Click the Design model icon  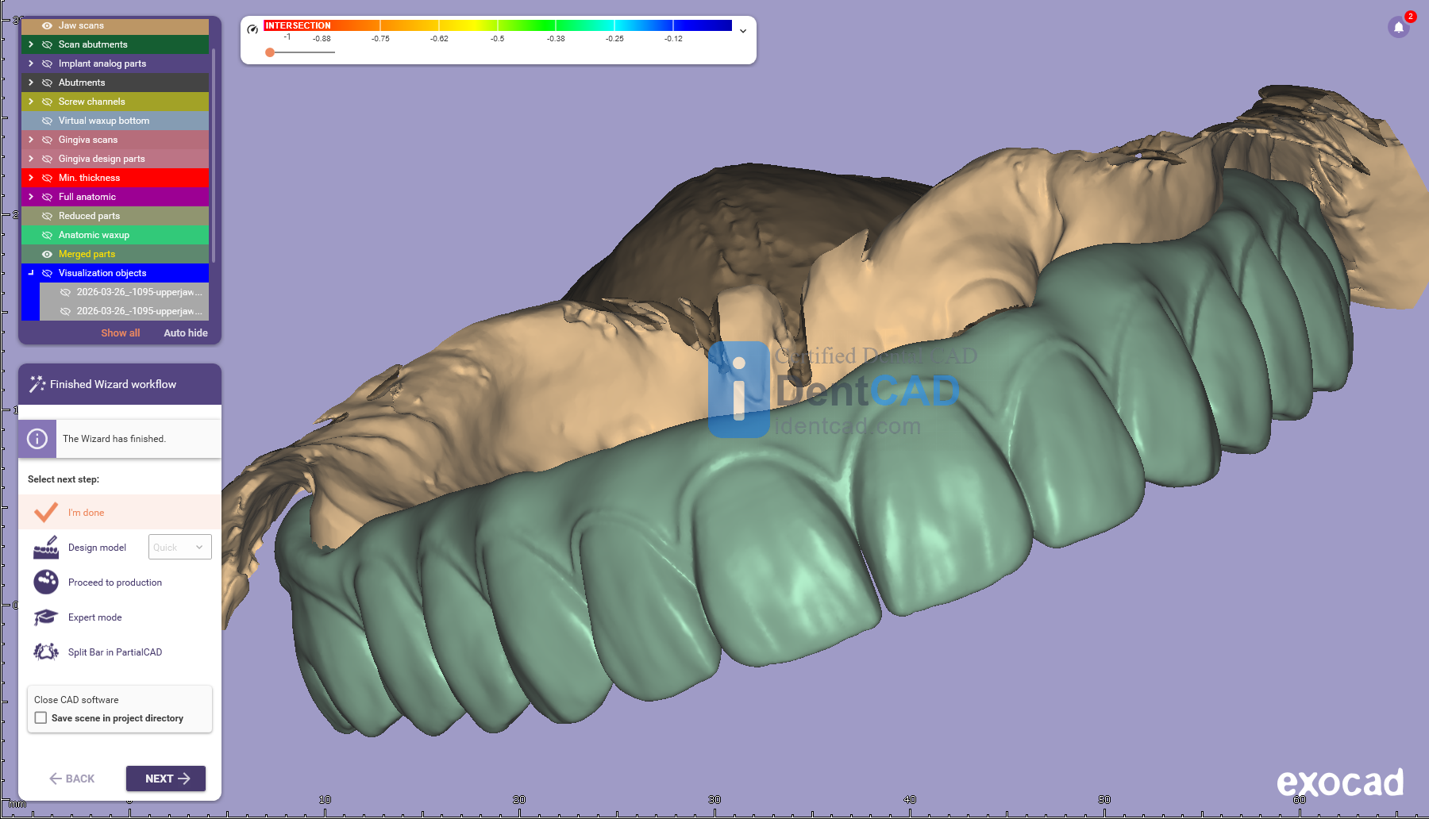coord(46,548)
